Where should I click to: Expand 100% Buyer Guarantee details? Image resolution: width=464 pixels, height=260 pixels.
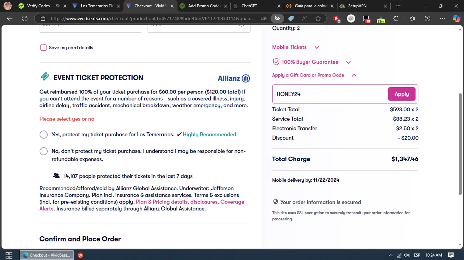(x=312, y=62)
